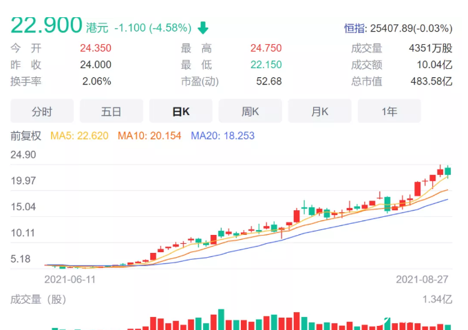
Task: Click the 最高 high price 24.750
Action: (266, 48)
